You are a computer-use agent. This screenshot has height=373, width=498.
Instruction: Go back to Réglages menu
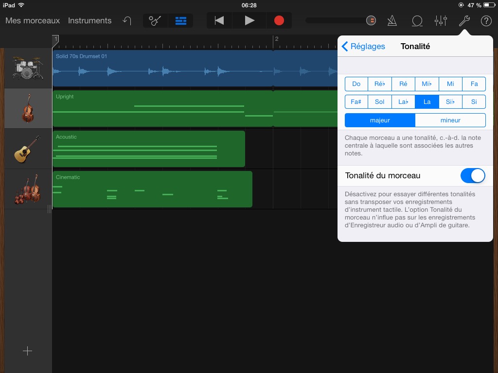pos(363,47)
